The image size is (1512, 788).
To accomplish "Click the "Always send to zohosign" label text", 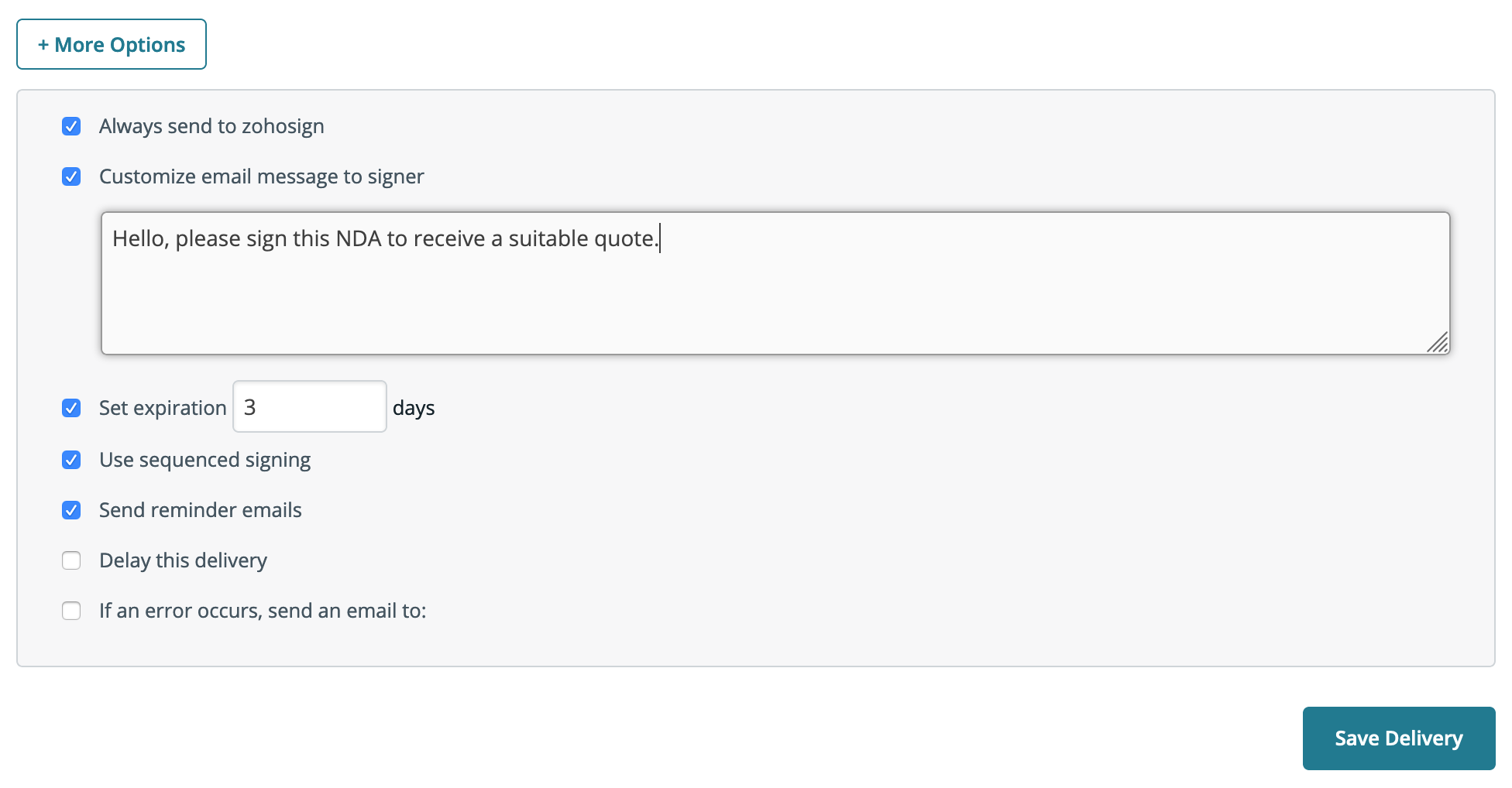I will (211, 126).
